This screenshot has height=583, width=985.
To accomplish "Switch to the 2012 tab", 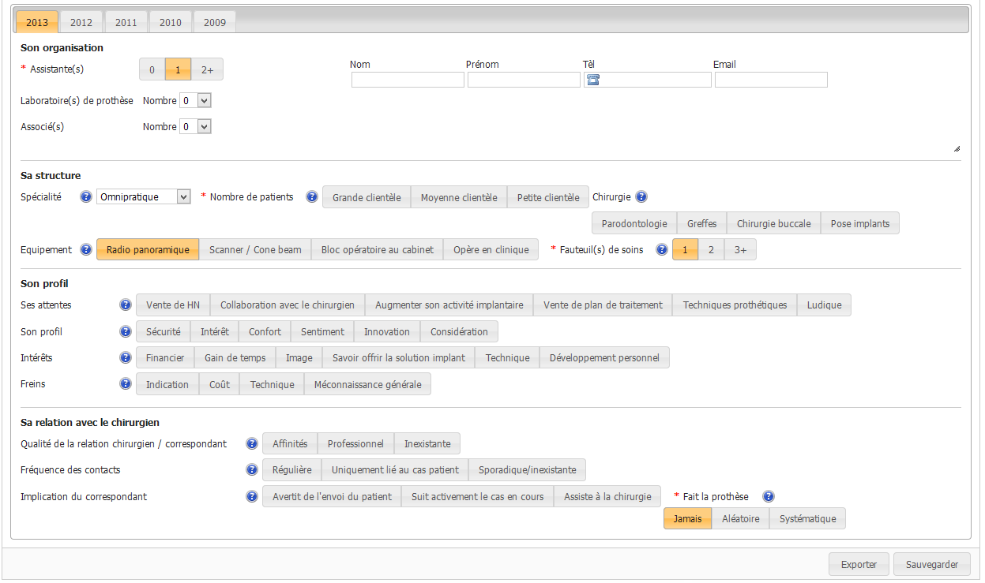I will point(81,22).
